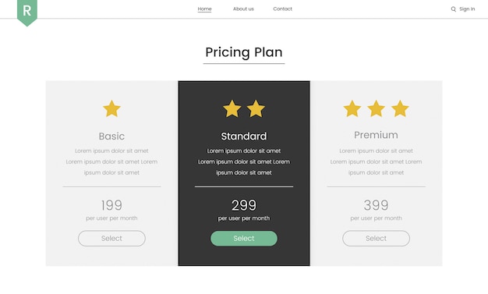The height and width of the screenshot is (294, 488).
Task: Click the third star on Premium plan
Action: tap(400, 108)
